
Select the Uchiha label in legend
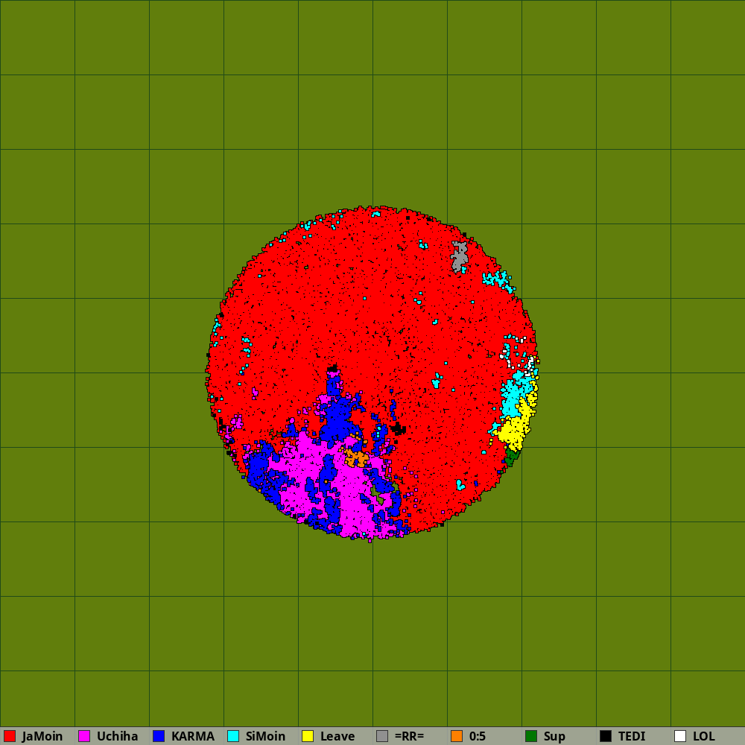118,736
